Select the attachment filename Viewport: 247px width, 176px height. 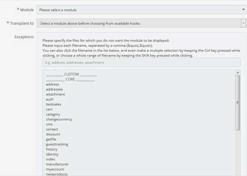pos(56,94)
